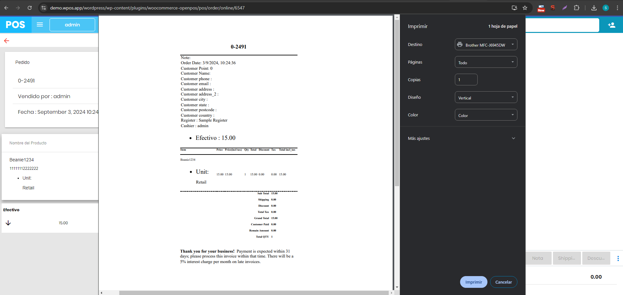Open the Destino printer dropdown
Viewport: 623px width, 295px height.
click(x=486, y=44)
